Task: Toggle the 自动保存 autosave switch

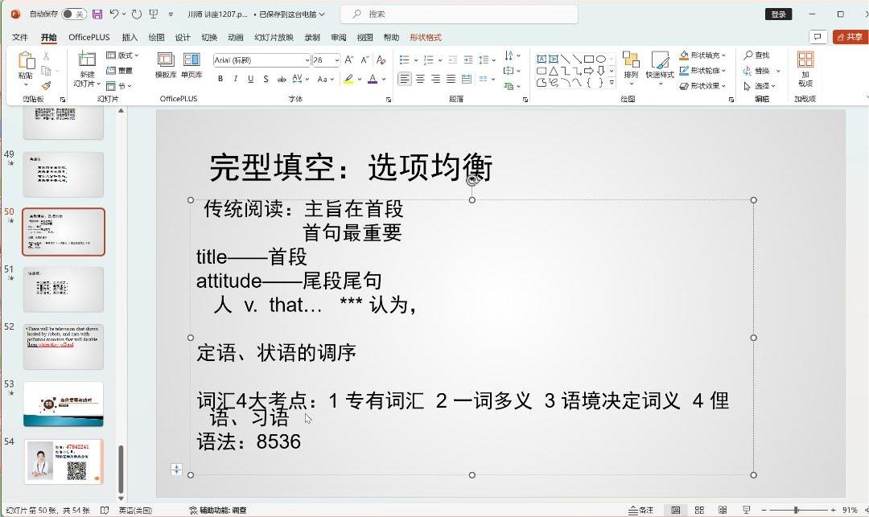Action: [x=74, y=14]
